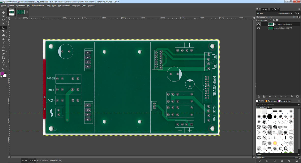
Task: Activate the Text tool
Action: [x=4, y=61]
